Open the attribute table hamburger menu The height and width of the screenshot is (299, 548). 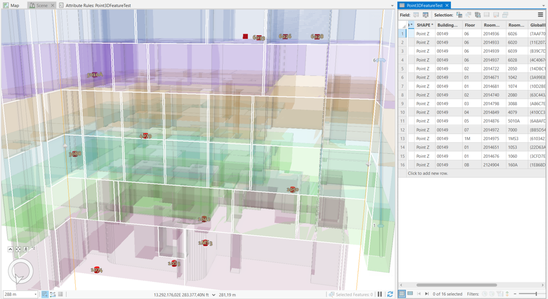click(x=540, y=15)
